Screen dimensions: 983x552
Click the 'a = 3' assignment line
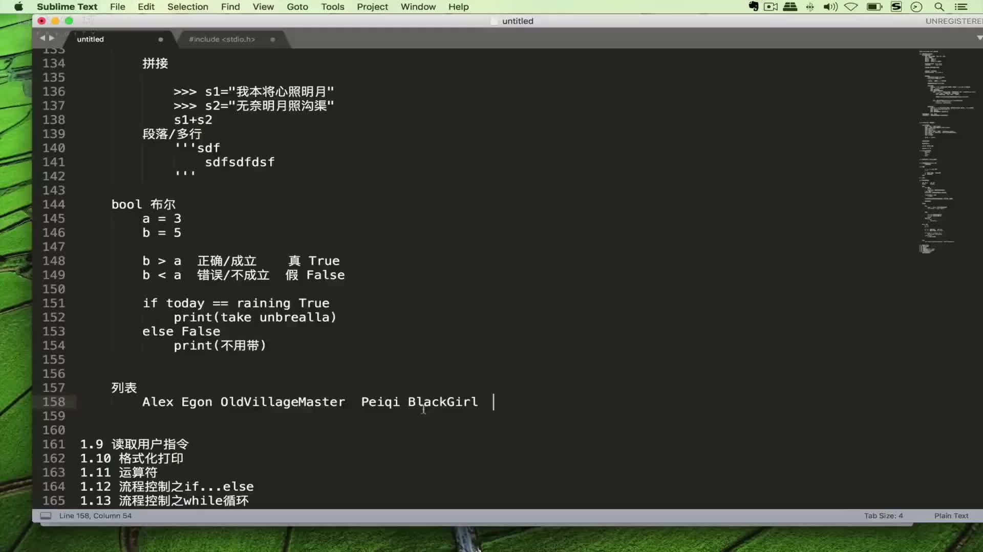(162, 219)
